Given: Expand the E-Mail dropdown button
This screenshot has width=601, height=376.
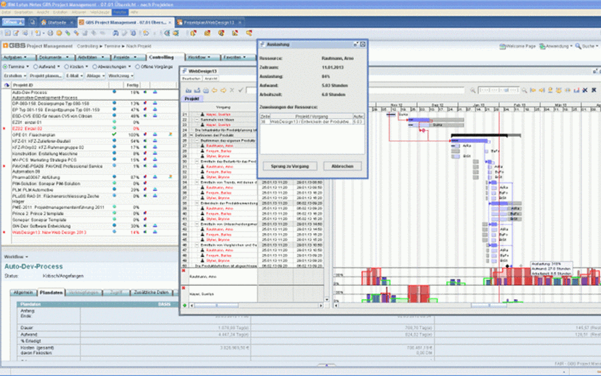Looking at the screenshot, I should point(74,76).
